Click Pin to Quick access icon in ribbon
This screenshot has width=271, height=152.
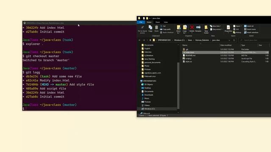[x=142, y=27]
